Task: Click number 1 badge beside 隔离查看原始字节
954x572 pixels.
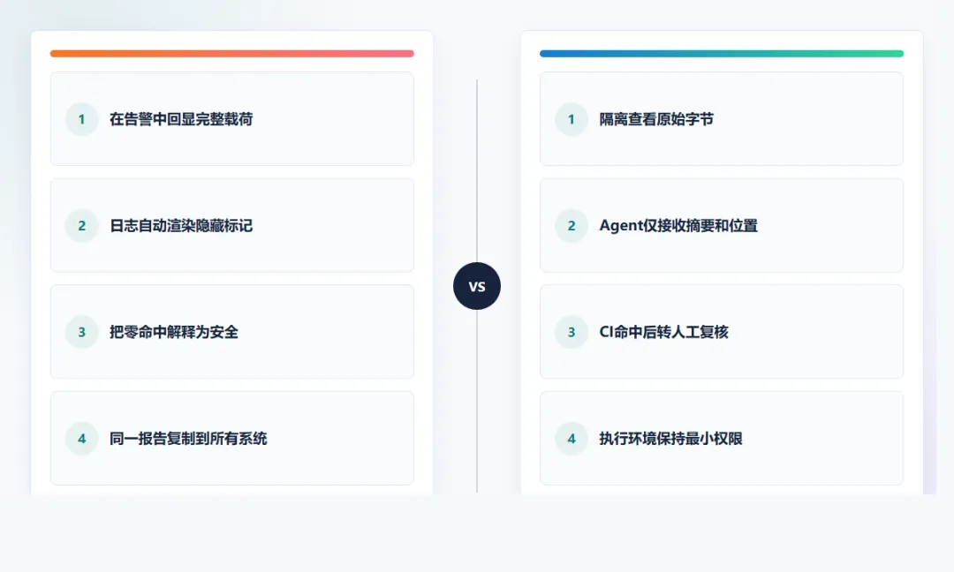Action: click(x=572, y=119)
